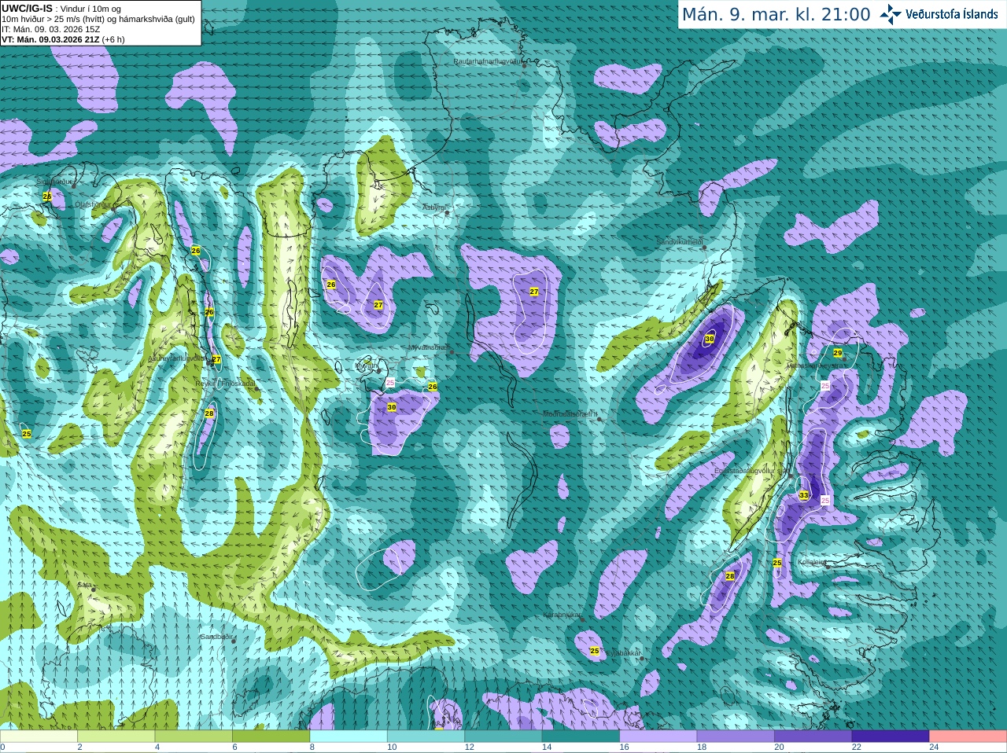Click the 22–24 m/s dark indigo legend swatch

pos(891,736)
